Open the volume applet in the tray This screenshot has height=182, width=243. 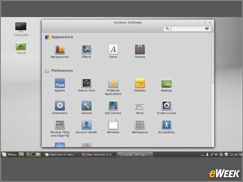[216, 154]
